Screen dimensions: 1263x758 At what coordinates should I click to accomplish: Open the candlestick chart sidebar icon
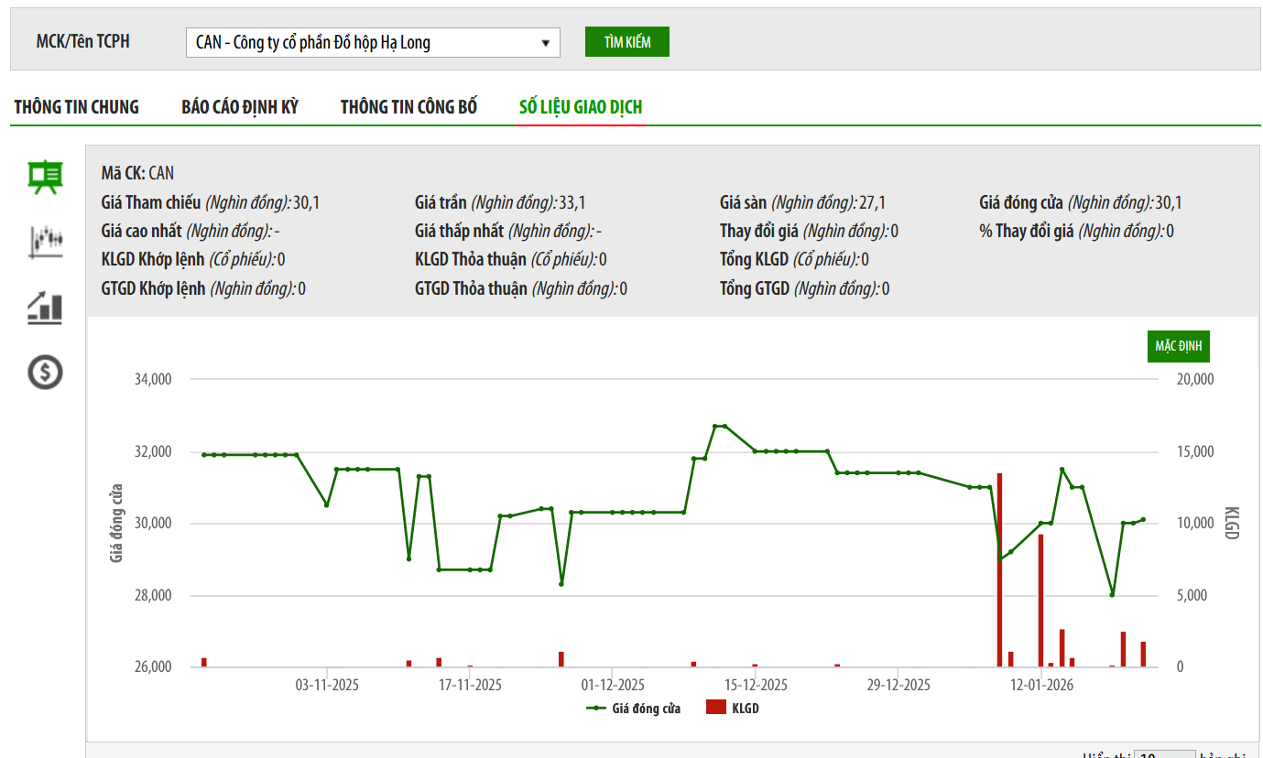[x=45, y=242]
